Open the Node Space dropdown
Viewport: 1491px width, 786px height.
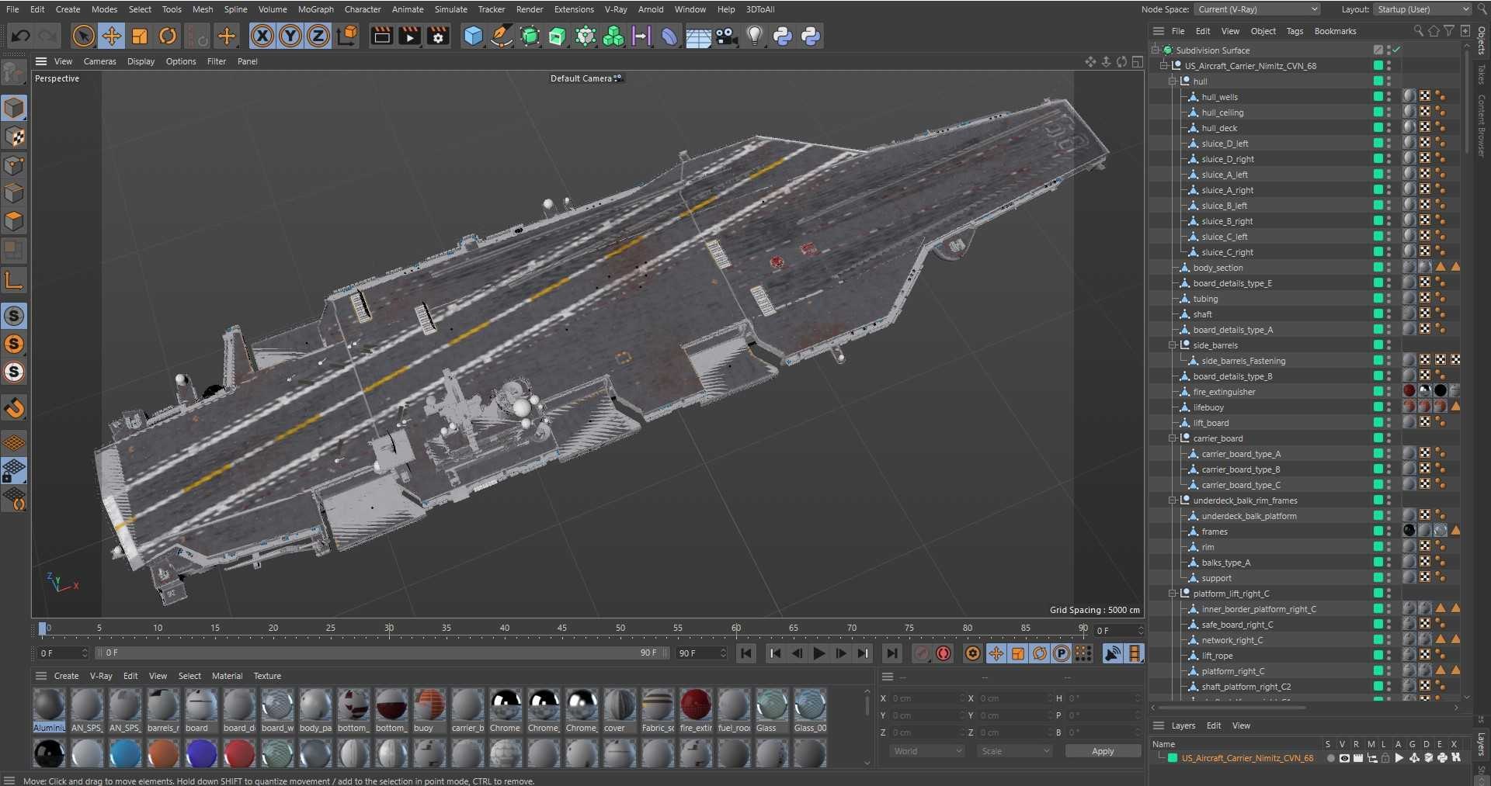1257,9
